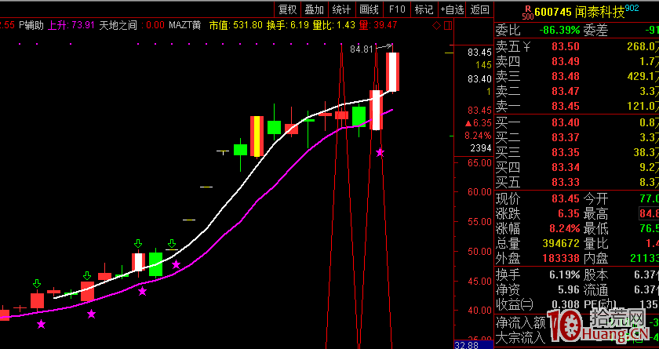Click the R 500 badge before stock code
The height and width of the screenshot is (349, 659).
coord(528,13)
